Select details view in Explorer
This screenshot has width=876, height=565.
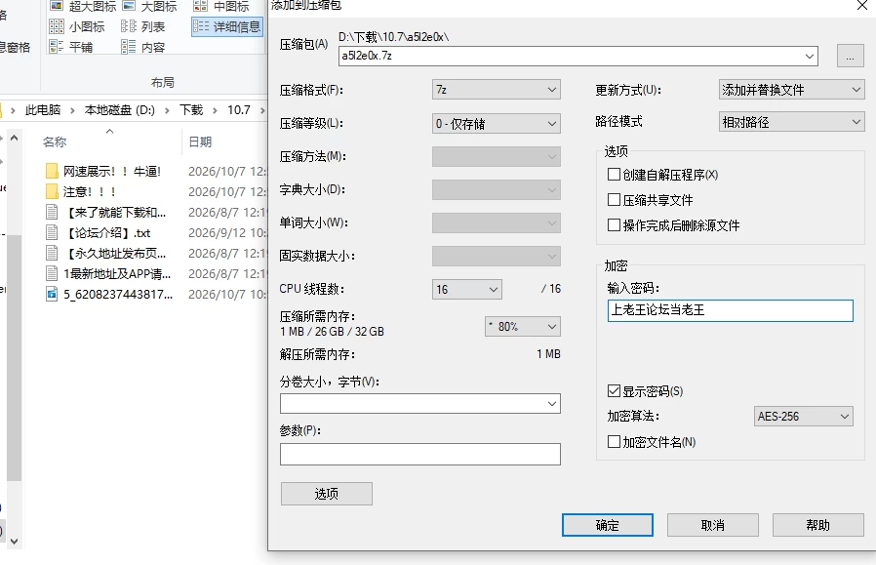[227, 26]
